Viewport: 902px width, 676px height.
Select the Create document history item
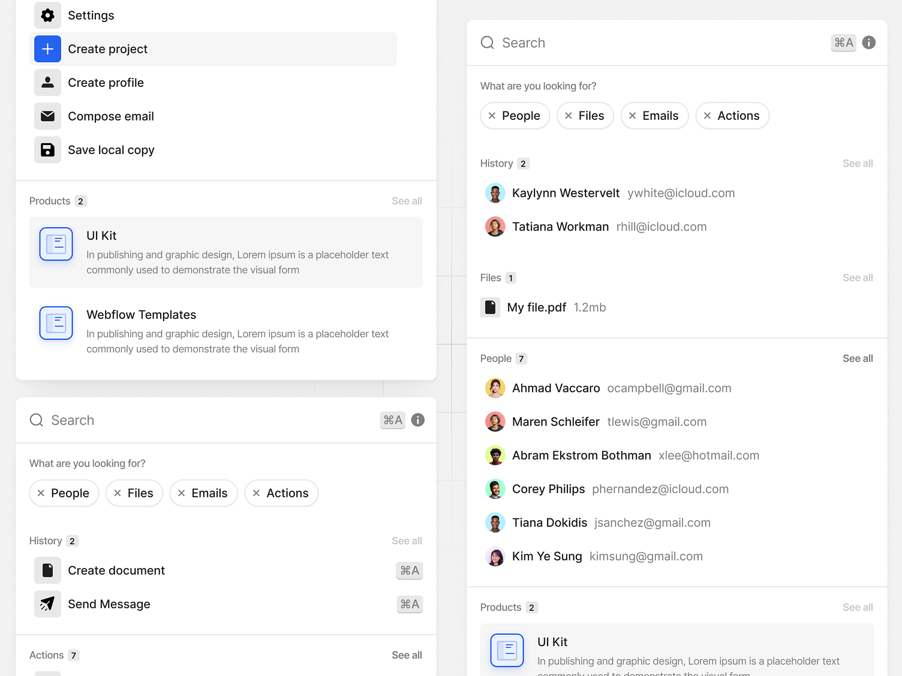point(116,571)
